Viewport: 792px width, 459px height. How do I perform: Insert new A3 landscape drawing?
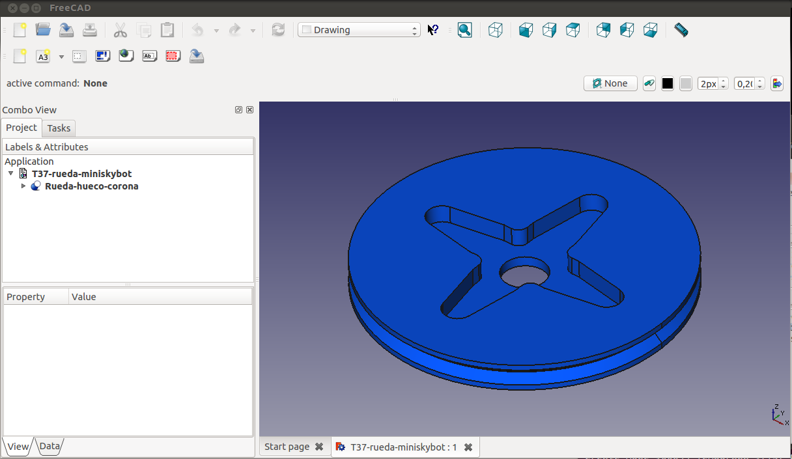[43, 57]
